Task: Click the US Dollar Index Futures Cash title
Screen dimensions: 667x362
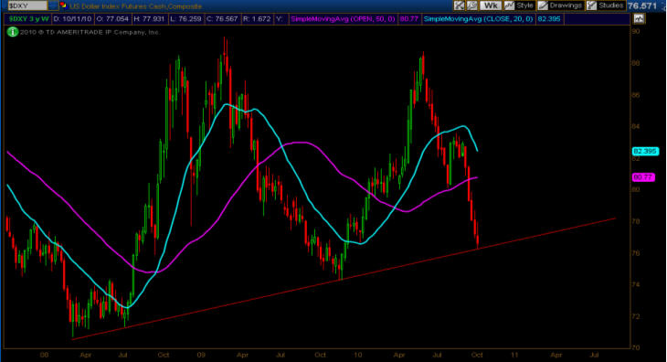Action: pyautogui.click(x=135, y=6)
